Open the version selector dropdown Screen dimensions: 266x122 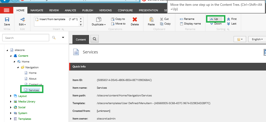240,39
